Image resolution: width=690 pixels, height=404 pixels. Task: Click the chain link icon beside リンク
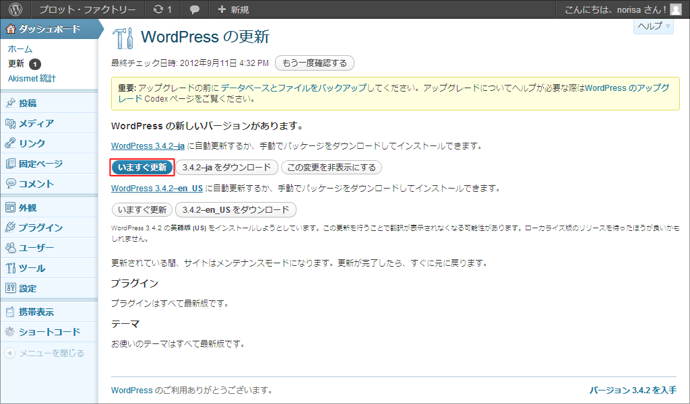click(11, 143)
